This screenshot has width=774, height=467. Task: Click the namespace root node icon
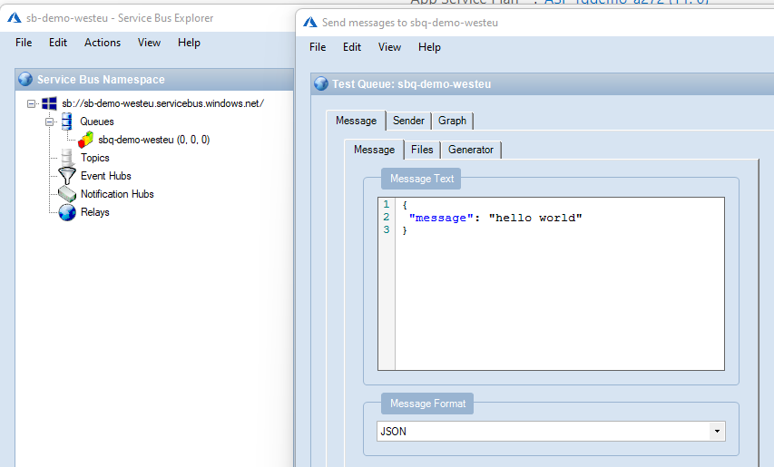[x=50, y=103]
